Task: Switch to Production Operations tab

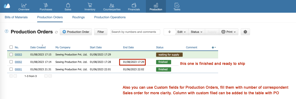Action: (110, 17)
